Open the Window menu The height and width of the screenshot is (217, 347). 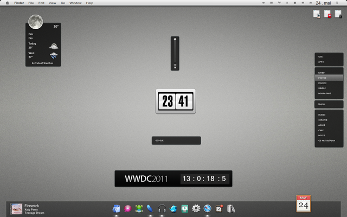point(75,3)
